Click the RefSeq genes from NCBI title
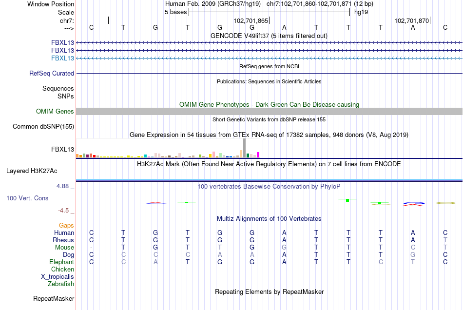 [x=269, y=66]
